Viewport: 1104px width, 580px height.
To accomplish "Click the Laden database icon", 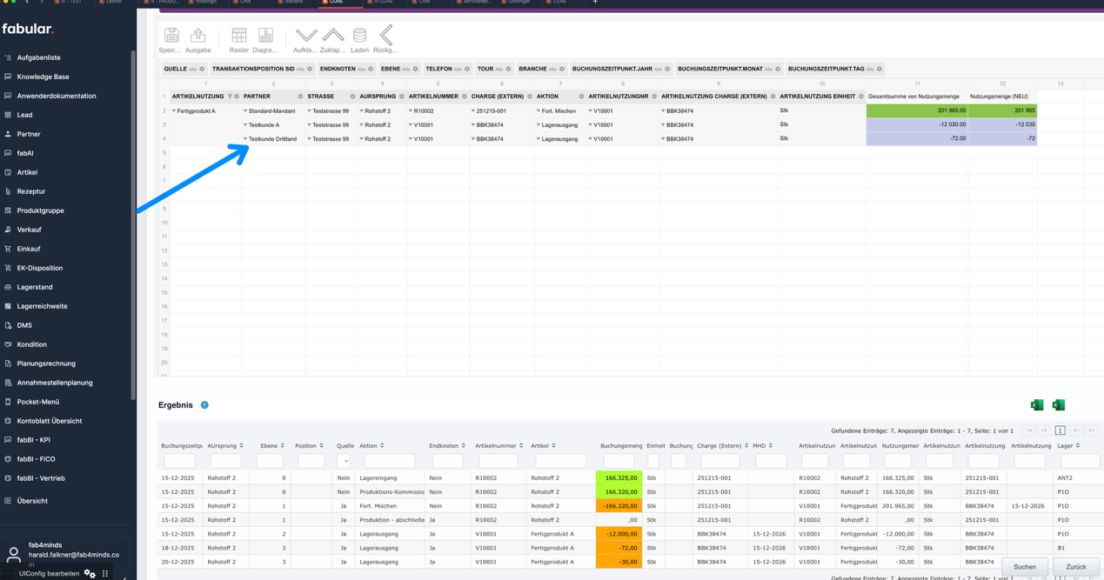I will 359,36.
